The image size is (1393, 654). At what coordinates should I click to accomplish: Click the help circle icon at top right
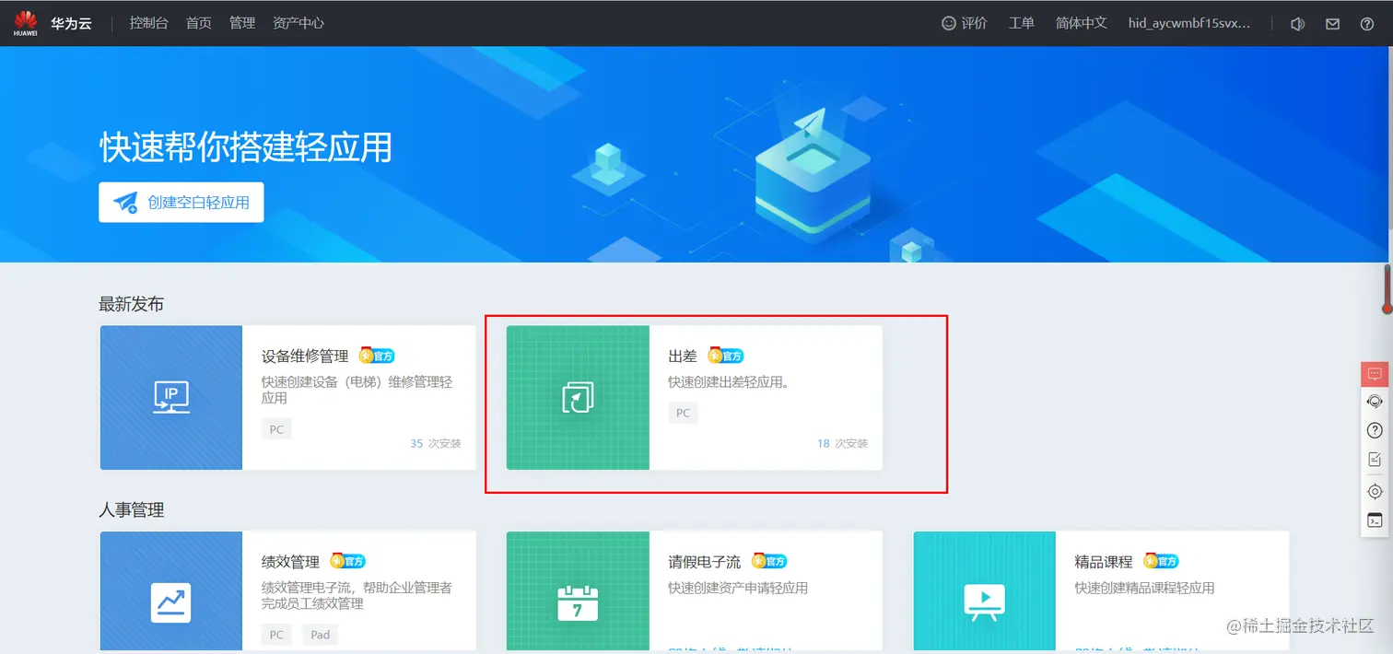1366,23
